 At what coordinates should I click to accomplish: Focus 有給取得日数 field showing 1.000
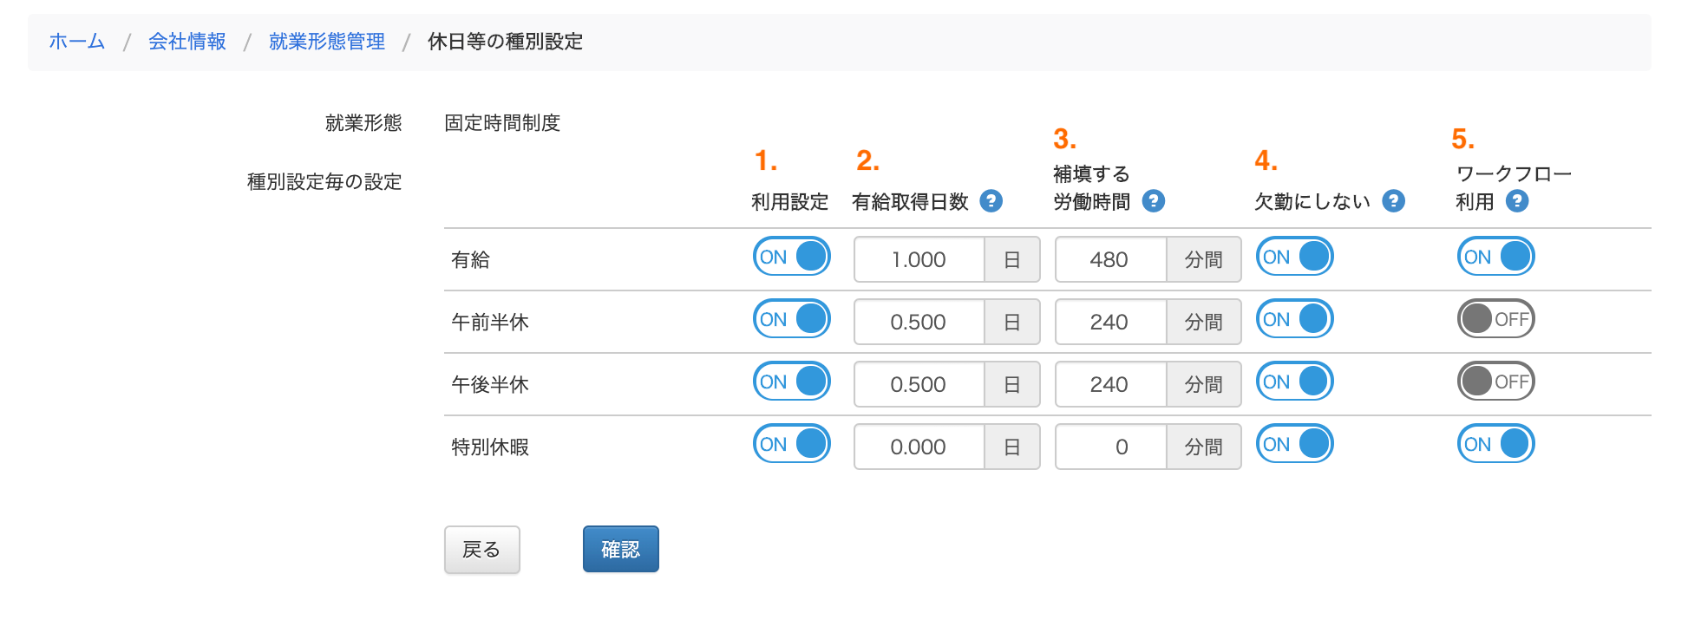pyautogui.click(x=919, y=259)
